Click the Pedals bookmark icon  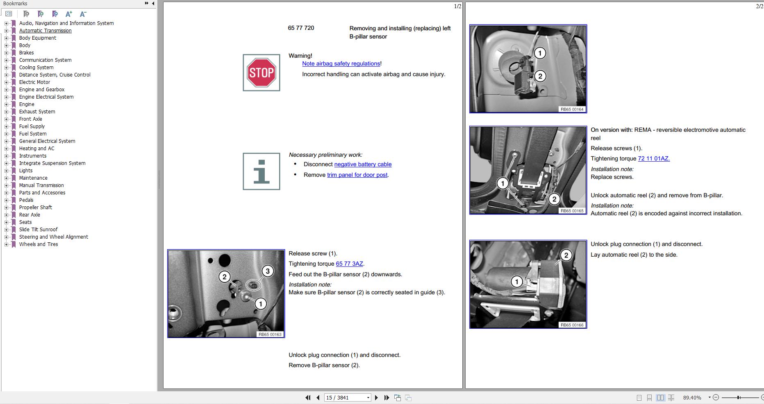click(x=14, y=200)
